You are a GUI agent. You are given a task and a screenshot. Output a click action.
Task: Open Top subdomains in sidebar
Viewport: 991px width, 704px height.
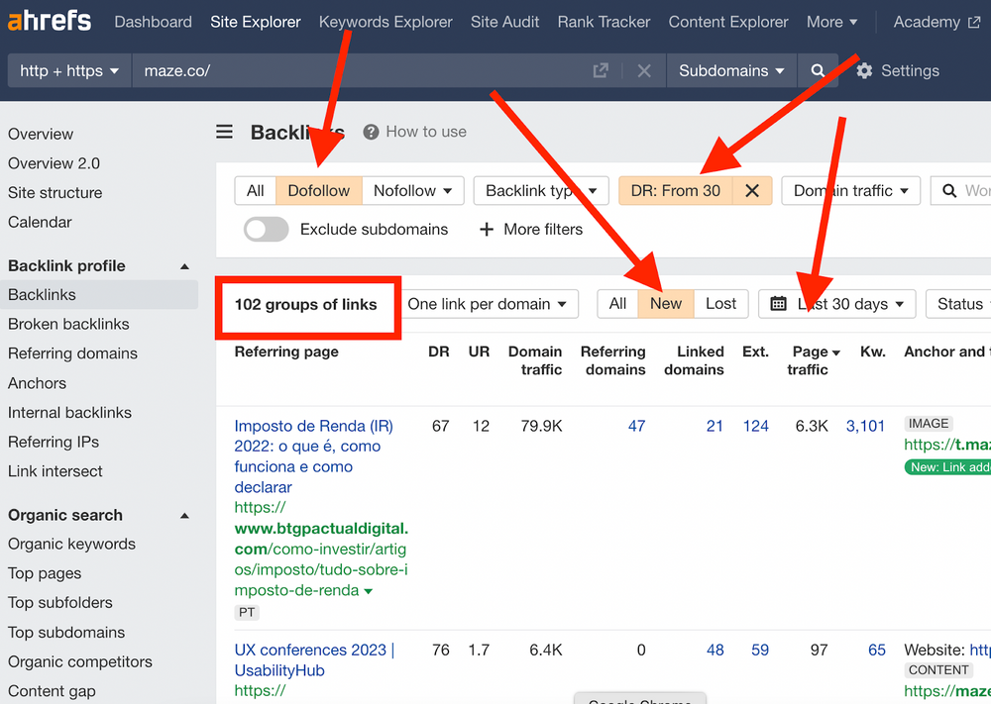(x=66, y=633)
